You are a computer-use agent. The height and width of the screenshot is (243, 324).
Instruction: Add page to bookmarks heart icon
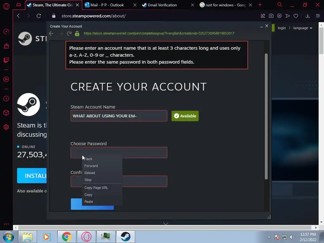pos(296,16)
